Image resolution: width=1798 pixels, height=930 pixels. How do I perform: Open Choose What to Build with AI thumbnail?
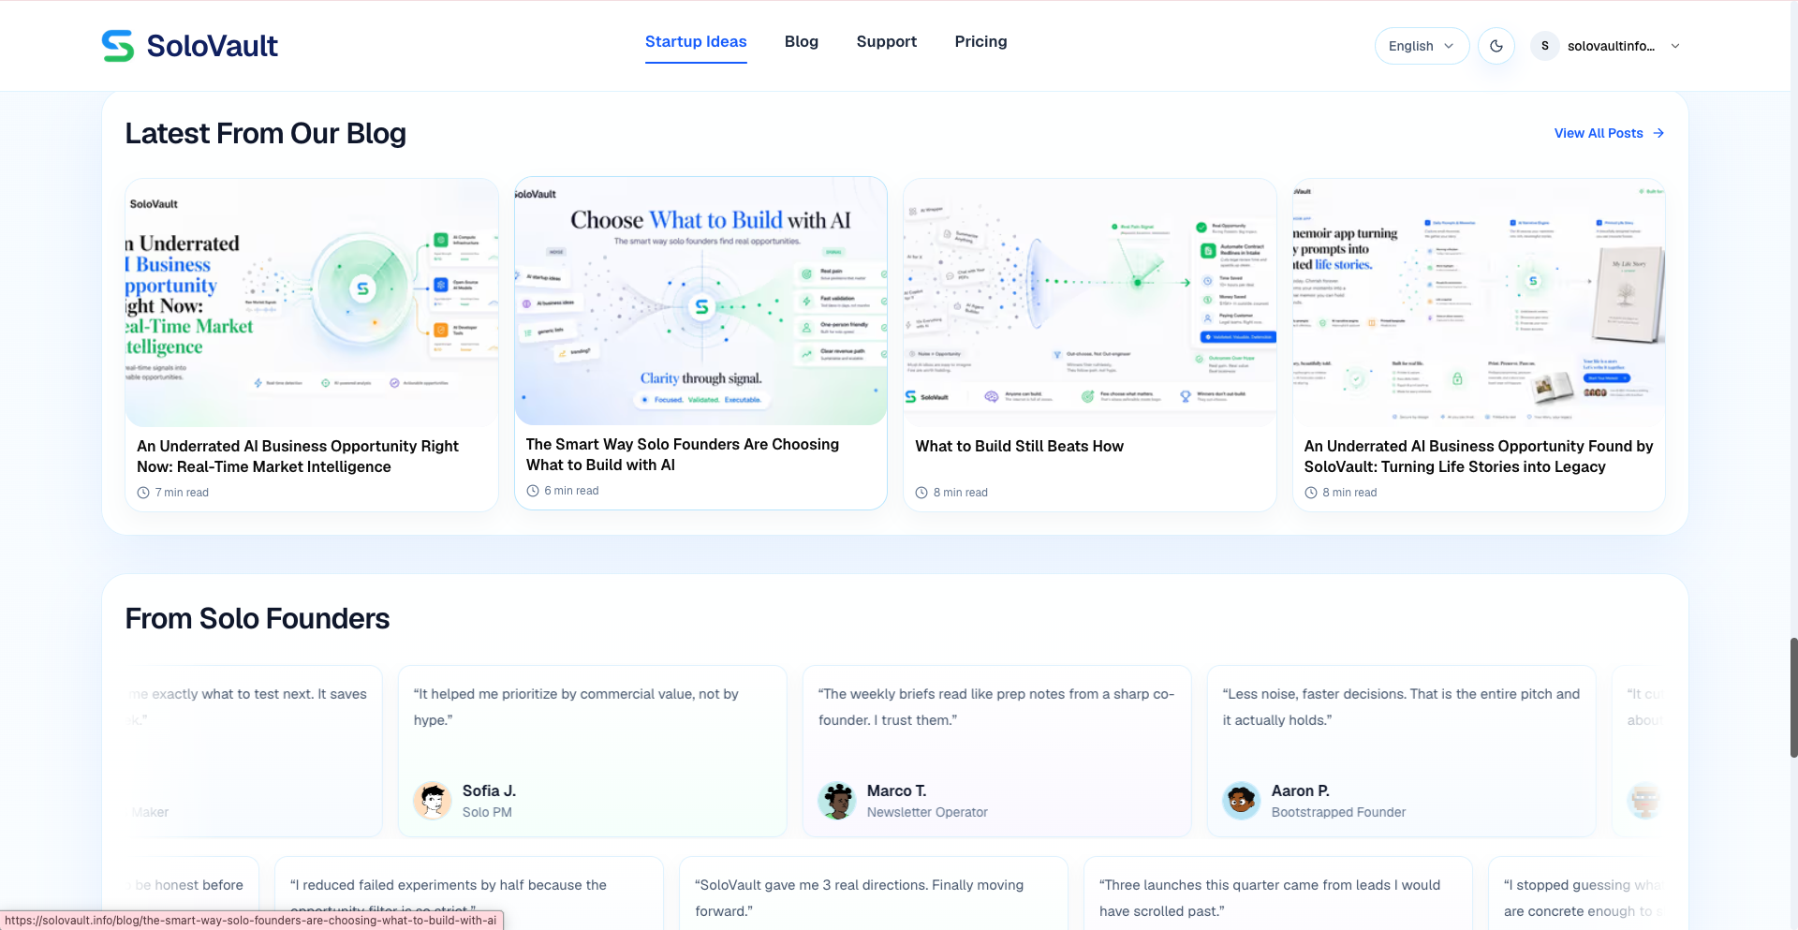[x=700, y=301]
